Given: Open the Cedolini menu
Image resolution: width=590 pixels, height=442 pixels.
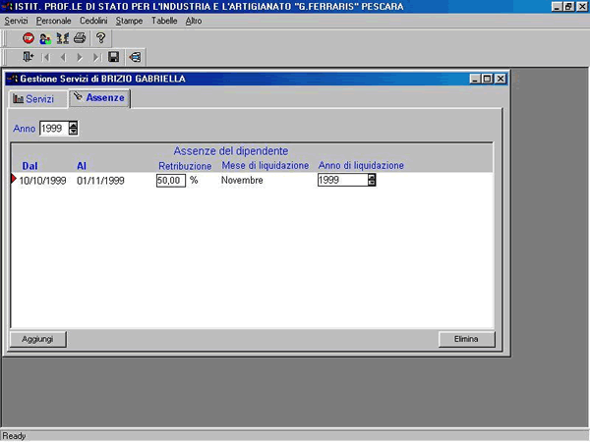Looking at the screenshot, I should point(93,21).
